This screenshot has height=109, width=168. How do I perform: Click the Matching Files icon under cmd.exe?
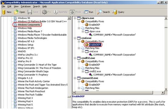click(82, 48)
